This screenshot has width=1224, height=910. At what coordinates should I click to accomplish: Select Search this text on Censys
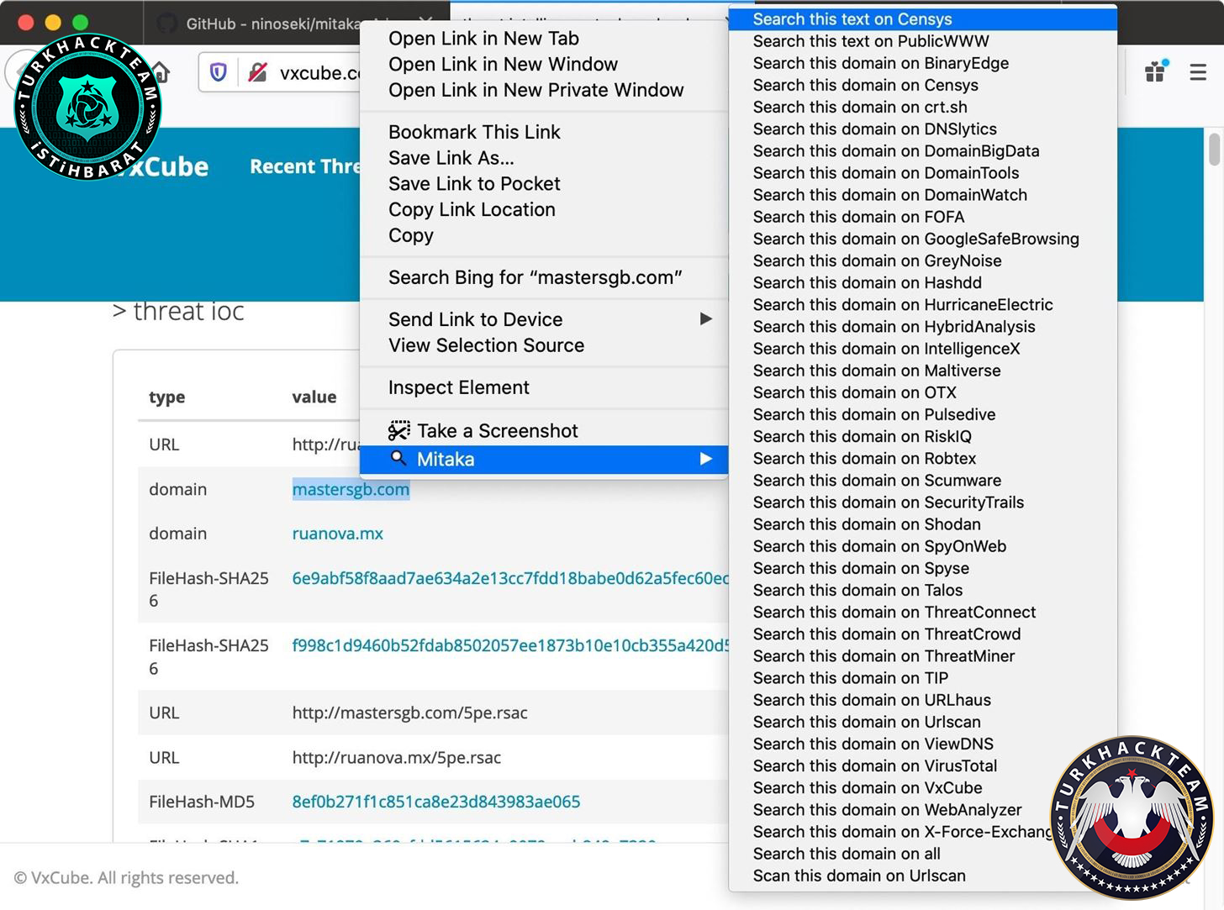click(922, 19)
